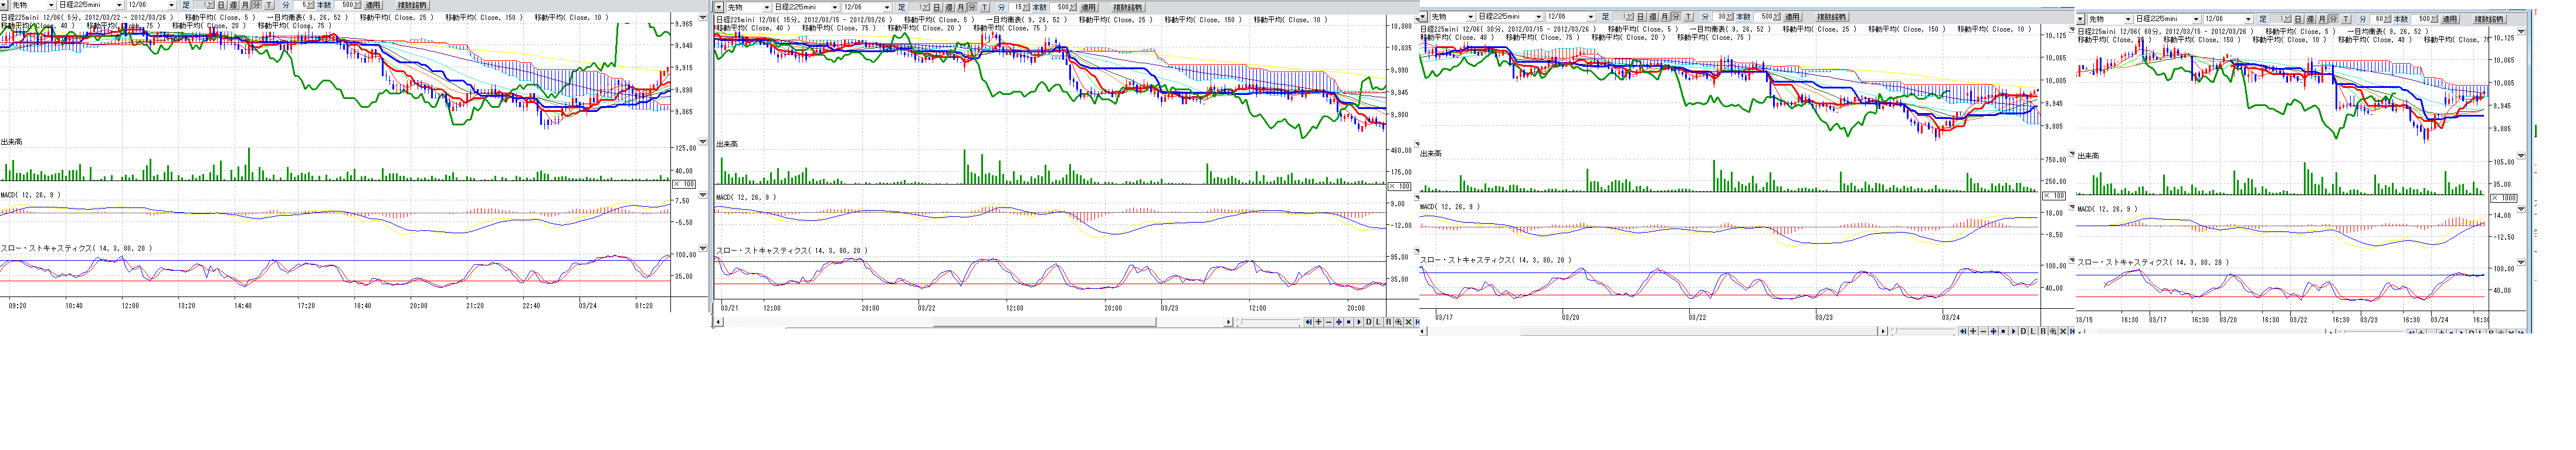Toggle minute (分) timeframe in 30-minute chart
Image resolution: width=2576 pixels, height=450 pixels.
[1676, 17]
